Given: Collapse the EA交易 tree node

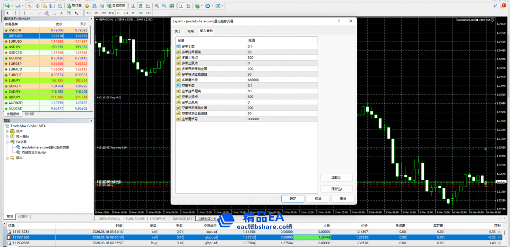Looking at the screenshot, I should (x=7, y=141).
